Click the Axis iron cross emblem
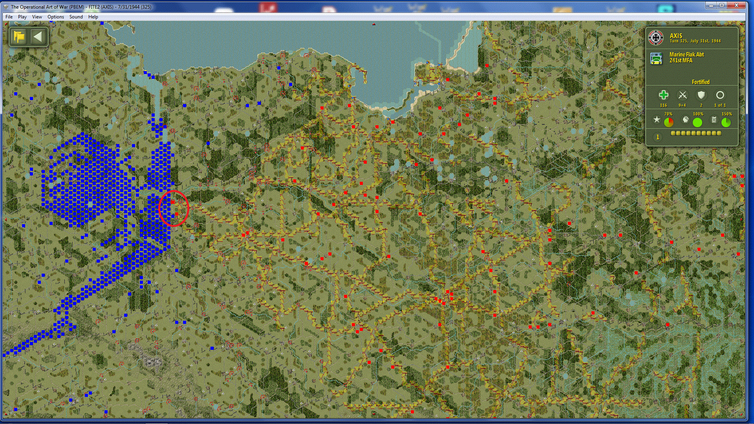 [x=655, y=38]
